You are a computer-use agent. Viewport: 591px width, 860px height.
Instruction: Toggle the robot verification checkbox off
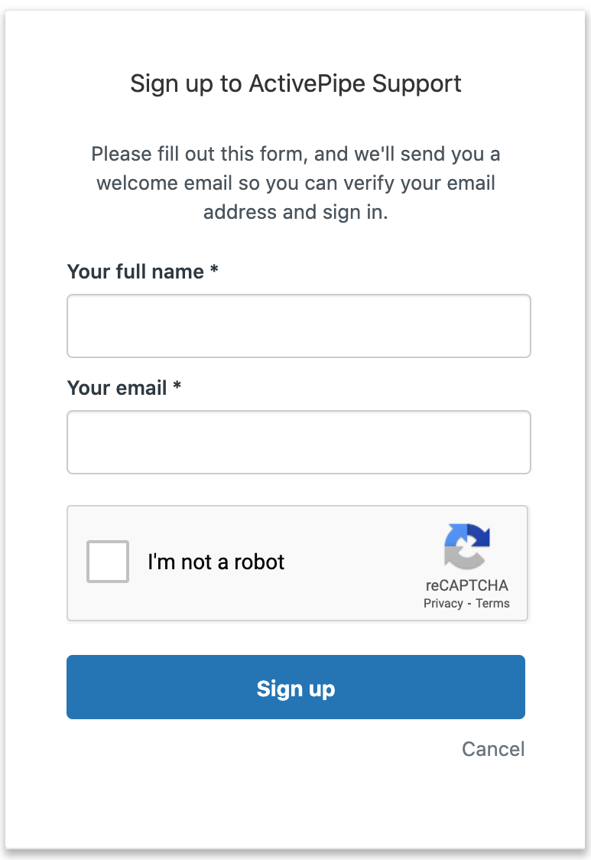tap(107, 562)
